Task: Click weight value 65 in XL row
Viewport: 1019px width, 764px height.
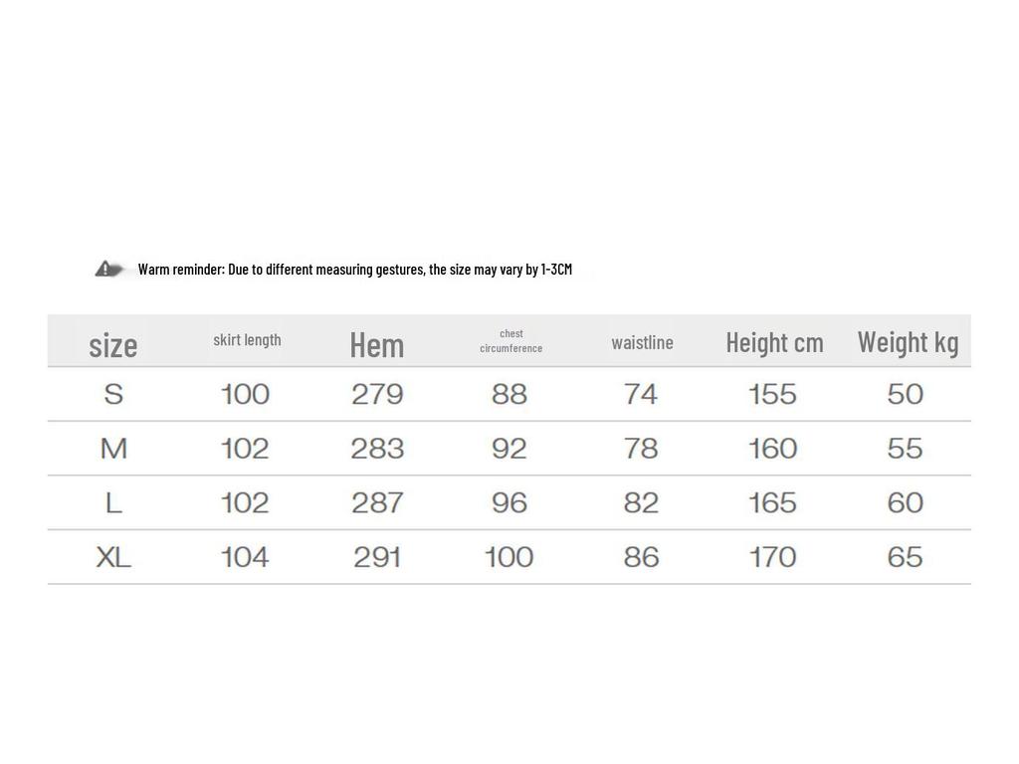Action: [906, 557]
